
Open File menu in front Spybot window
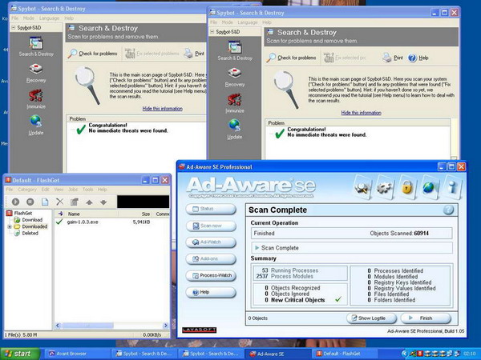[x=213, y=22]
